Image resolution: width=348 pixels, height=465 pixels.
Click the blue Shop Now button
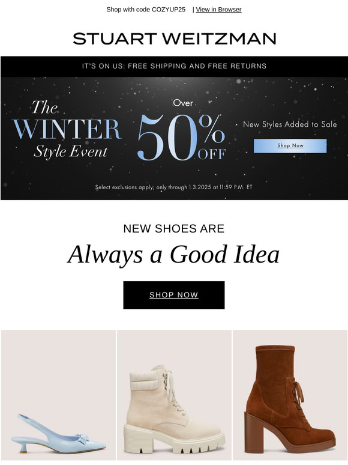tap(290, 145)
